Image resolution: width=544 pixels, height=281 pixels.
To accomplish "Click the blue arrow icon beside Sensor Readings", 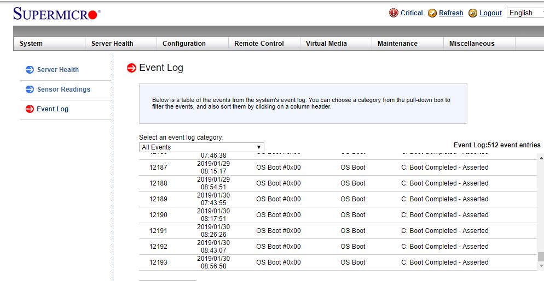I will pos(30,89).
